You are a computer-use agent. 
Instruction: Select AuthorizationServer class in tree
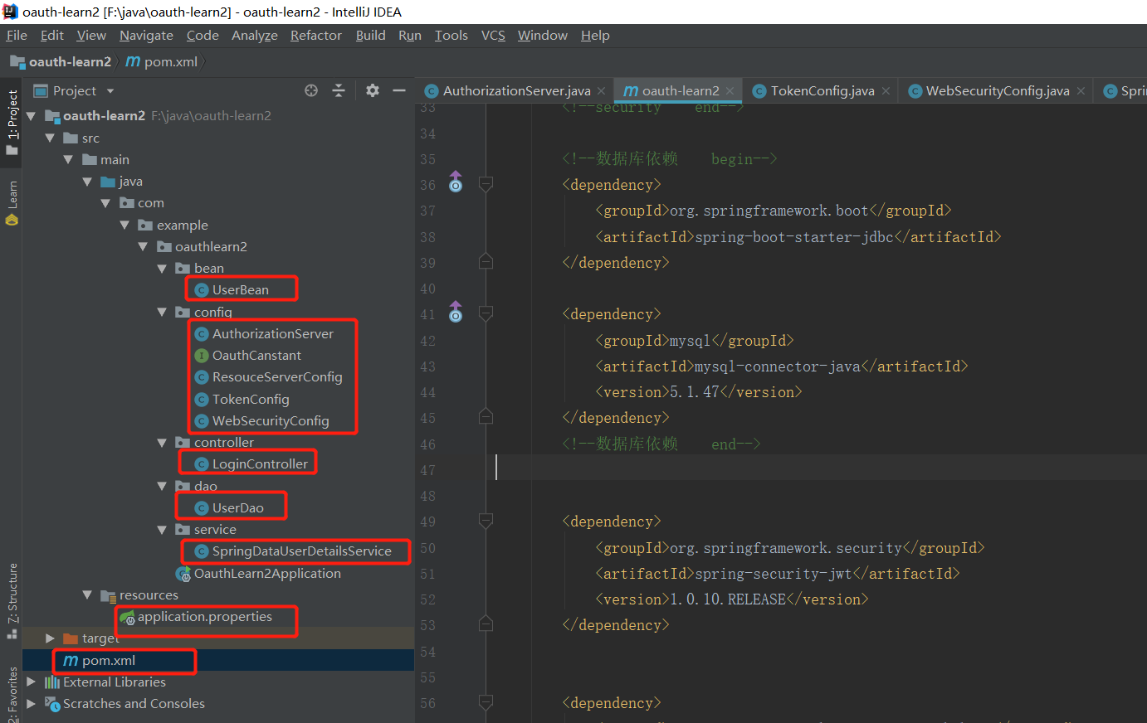coord(273,333)
